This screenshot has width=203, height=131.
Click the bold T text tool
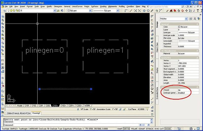(198, 11)
